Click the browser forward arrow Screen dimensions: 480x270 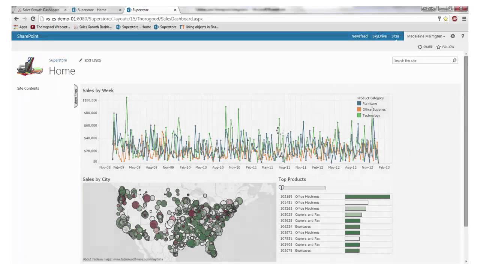pyautogui.click(x=25, y=19)
